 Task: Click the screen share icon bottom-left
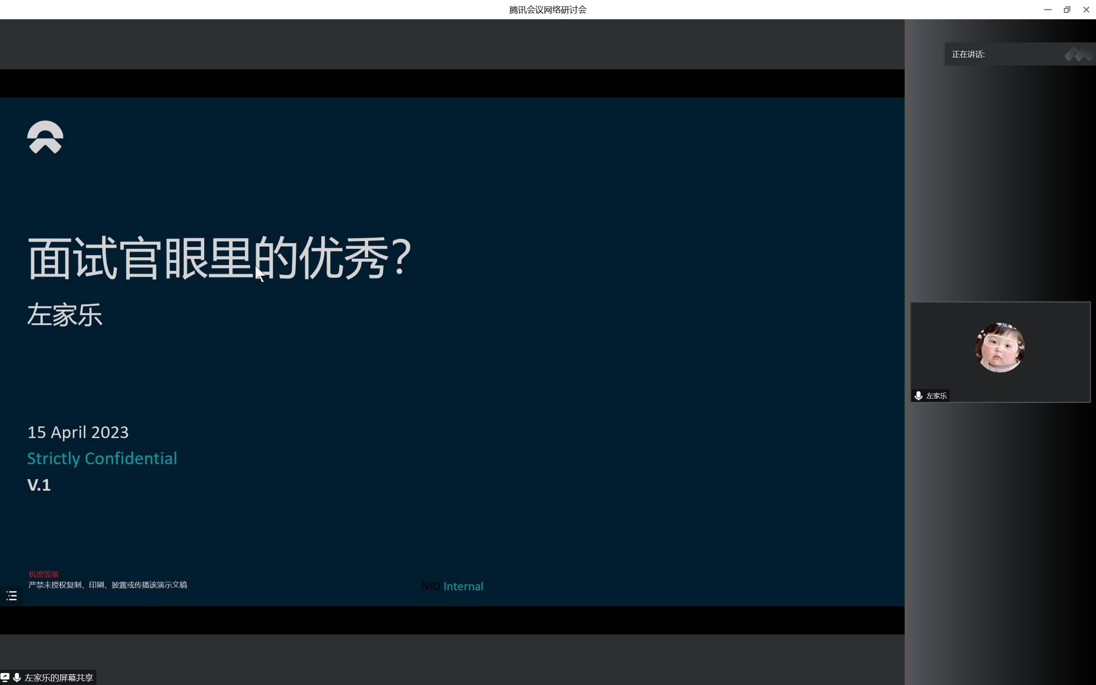point(5,677)
